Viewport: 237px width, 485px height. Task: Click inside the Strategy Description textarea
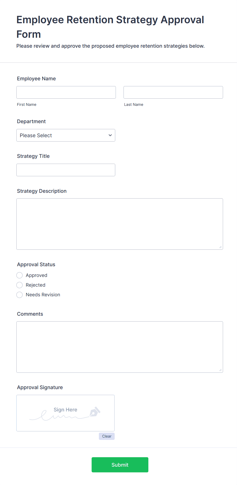click(x=120, y=224)
